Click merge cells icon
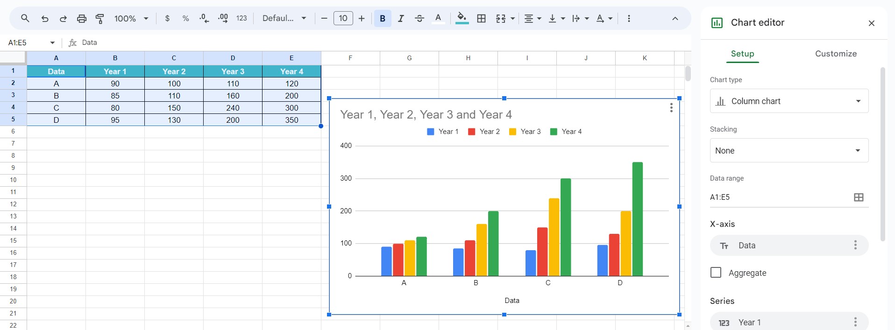The width and height of the screenshot is (895, 330). 501,19
